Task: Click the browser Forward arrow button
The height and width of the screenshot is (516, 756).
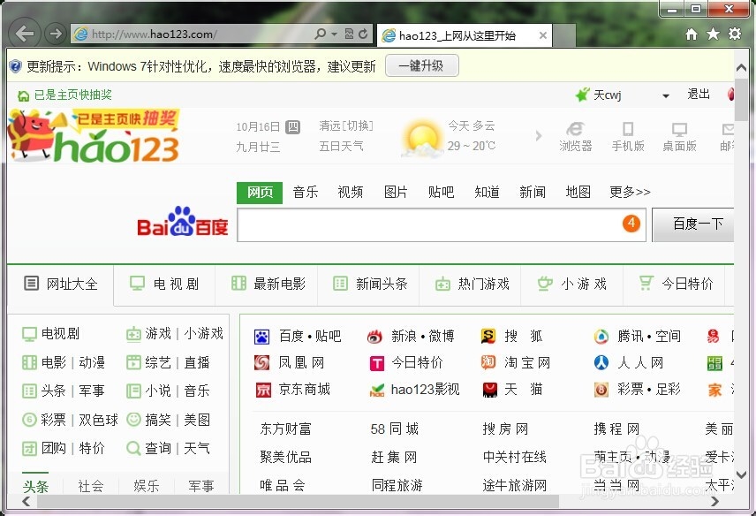Action: [x=56, y=34]
